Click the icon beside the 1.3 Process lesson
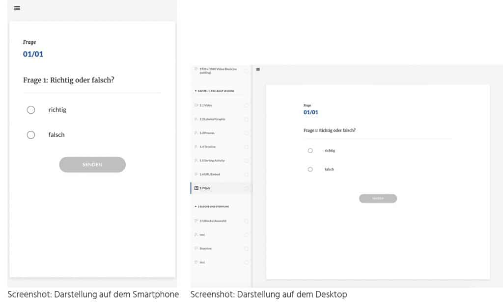The width and height of the screenshot is (503, 303). click(x=196, y=133)
